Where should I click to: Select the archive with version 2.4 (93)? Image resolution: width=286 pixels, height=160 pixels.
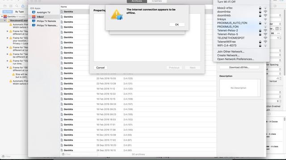click(138, 135)
